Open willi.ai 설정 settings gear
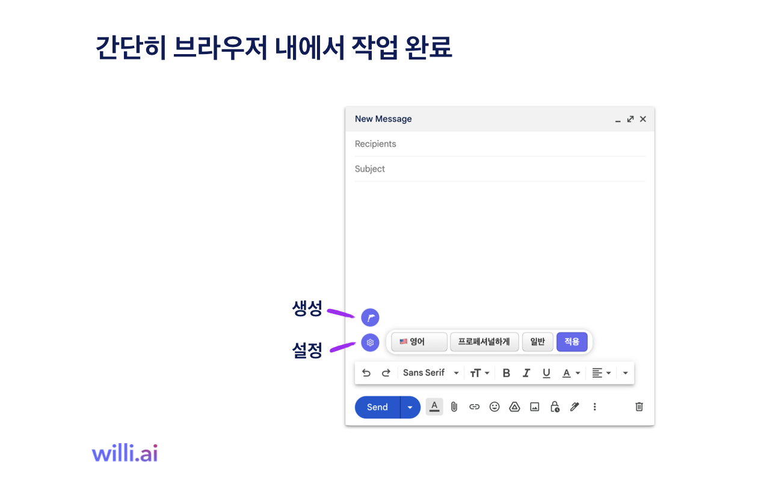The height and width of the screenshot is (481, 770). [x=370, y=342]
